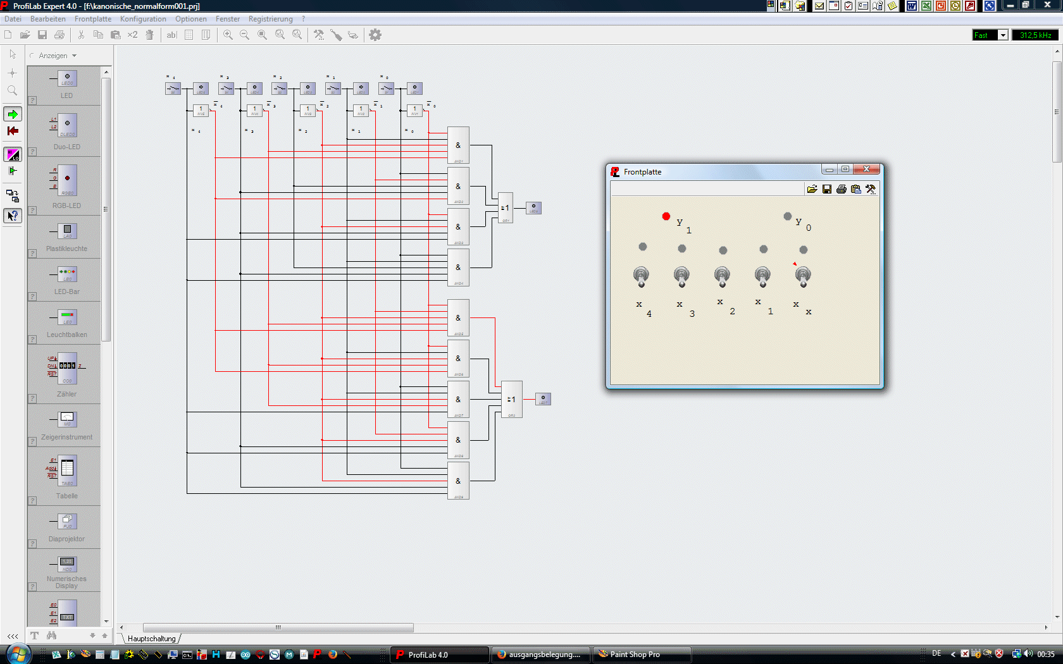Screen dimensions: 1063x664
Task: Click the x2 duplicate toolbar icon
Action: click(132, 35)
